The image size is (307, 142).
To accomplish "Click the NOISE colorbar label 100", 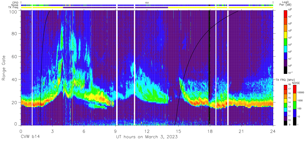I will 299,109.
